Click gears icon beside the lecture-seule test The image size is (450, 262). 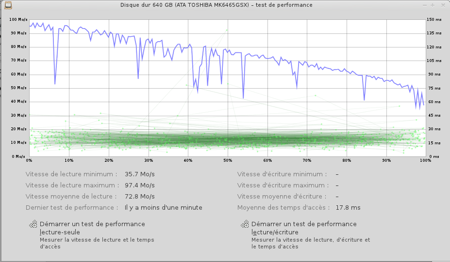(x=33, y=225)
